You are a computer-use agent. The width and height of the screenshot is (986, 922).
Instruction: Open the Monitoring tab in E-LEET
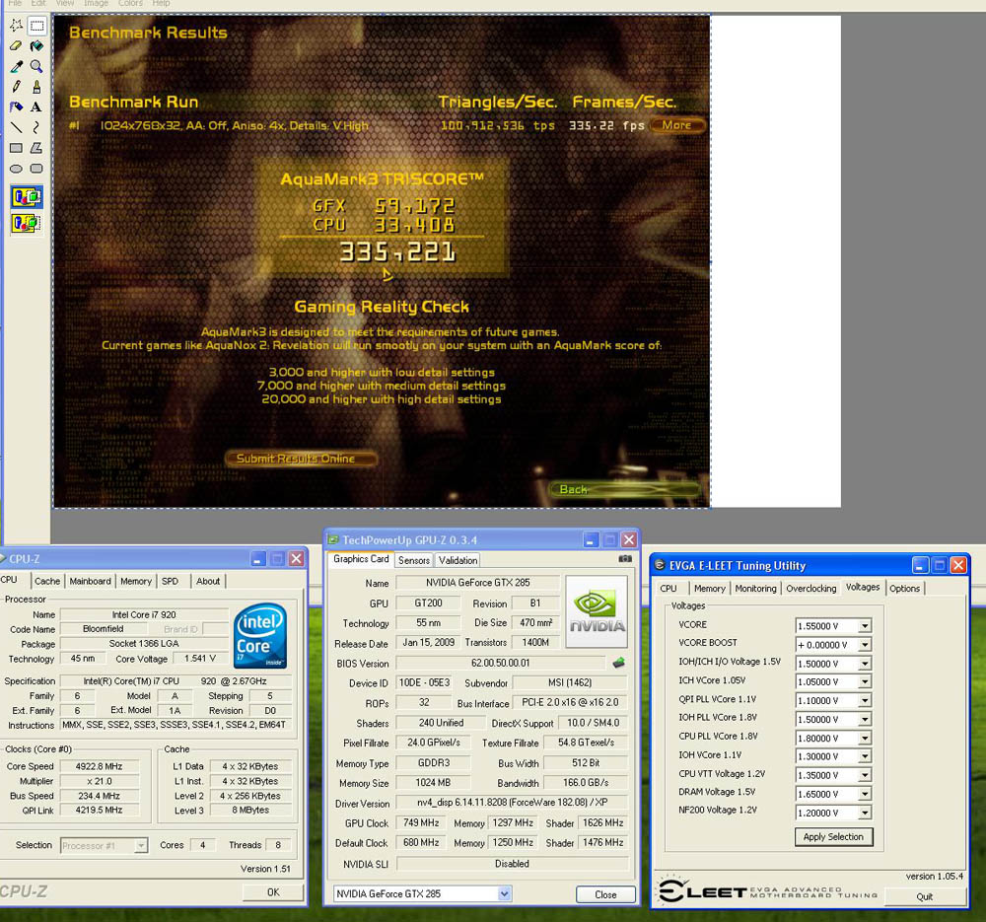(x=755, y=588)
